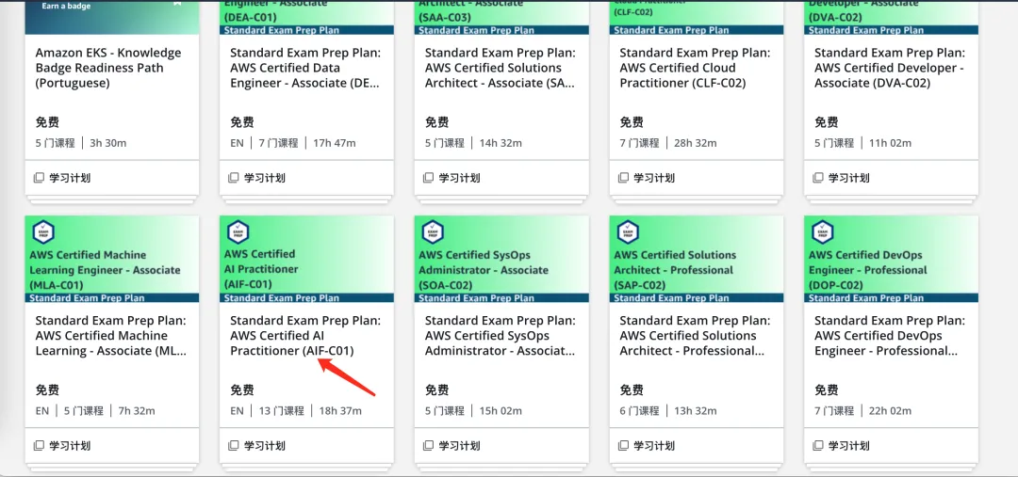Screen dimensions: 1018x477
Task: Click AI Practitioner (AIF-C01) green banner thumbnail
Action: click(x=306, y=260)
